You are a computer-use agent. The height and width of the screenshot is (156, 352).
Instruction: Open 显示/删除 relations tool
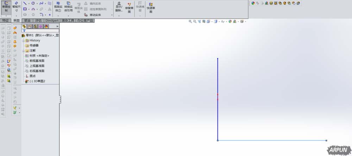coord(119,7)
